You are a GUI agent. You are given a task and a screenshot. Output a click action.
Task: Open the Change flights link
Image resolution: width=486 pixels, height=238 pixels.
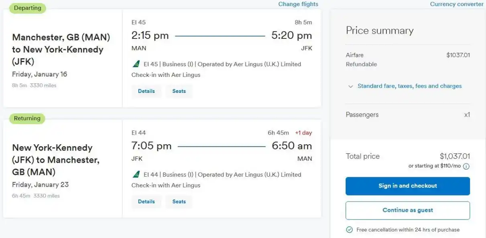(x=298, y=4)
